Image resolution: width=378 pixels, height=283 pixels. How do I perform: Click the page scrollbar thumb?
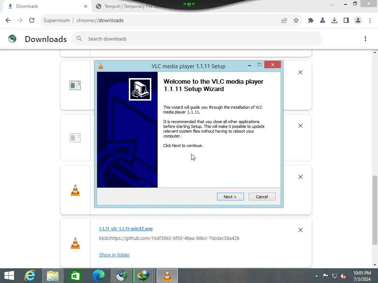(375, 210)
